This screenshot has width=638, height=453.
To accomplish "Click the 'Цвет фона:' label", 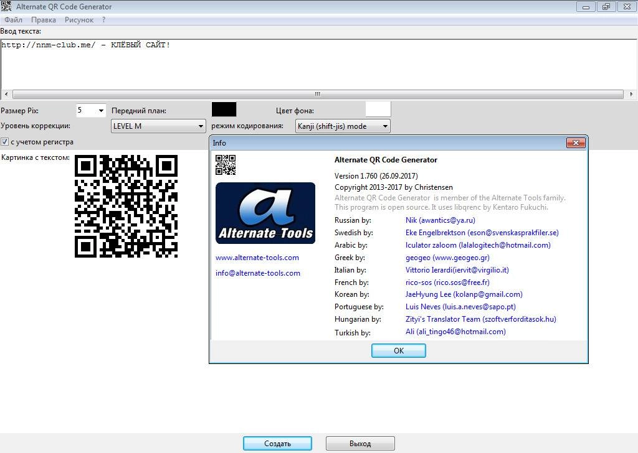I will tap(295, 111).
